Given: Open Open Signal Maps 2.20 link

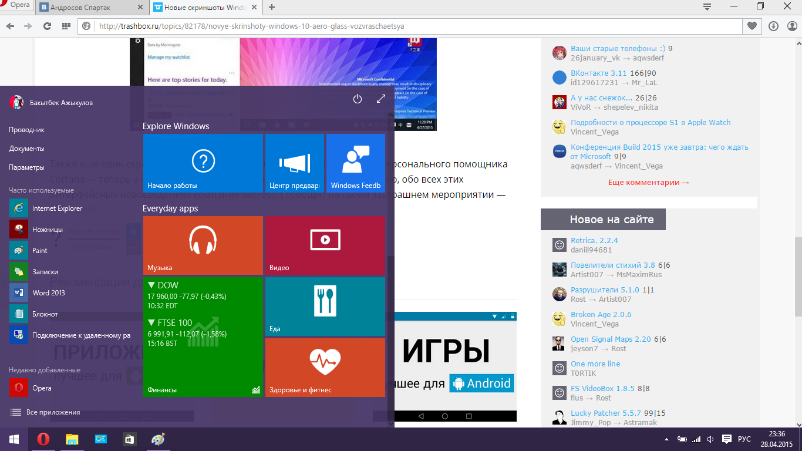Looking at the screenshot, I should click(611, 339).
